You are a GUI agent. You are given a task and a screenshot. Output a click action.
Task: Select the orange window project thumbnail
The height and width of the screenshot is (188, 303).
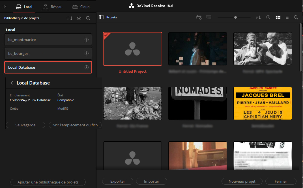[197, 156]
